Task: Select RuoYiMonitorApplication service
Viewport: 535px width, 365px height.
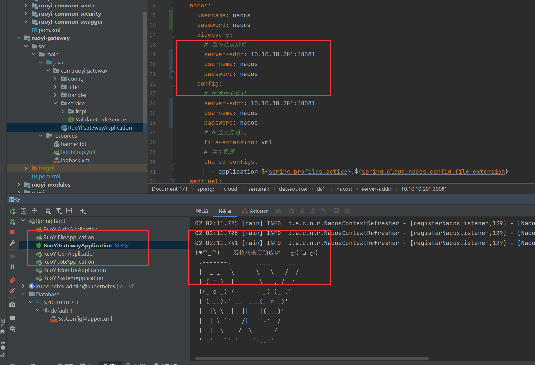Action: (x=74, y=270)
